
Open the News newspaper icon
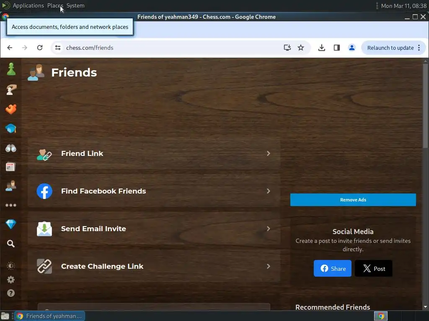(x=10, y=167)
